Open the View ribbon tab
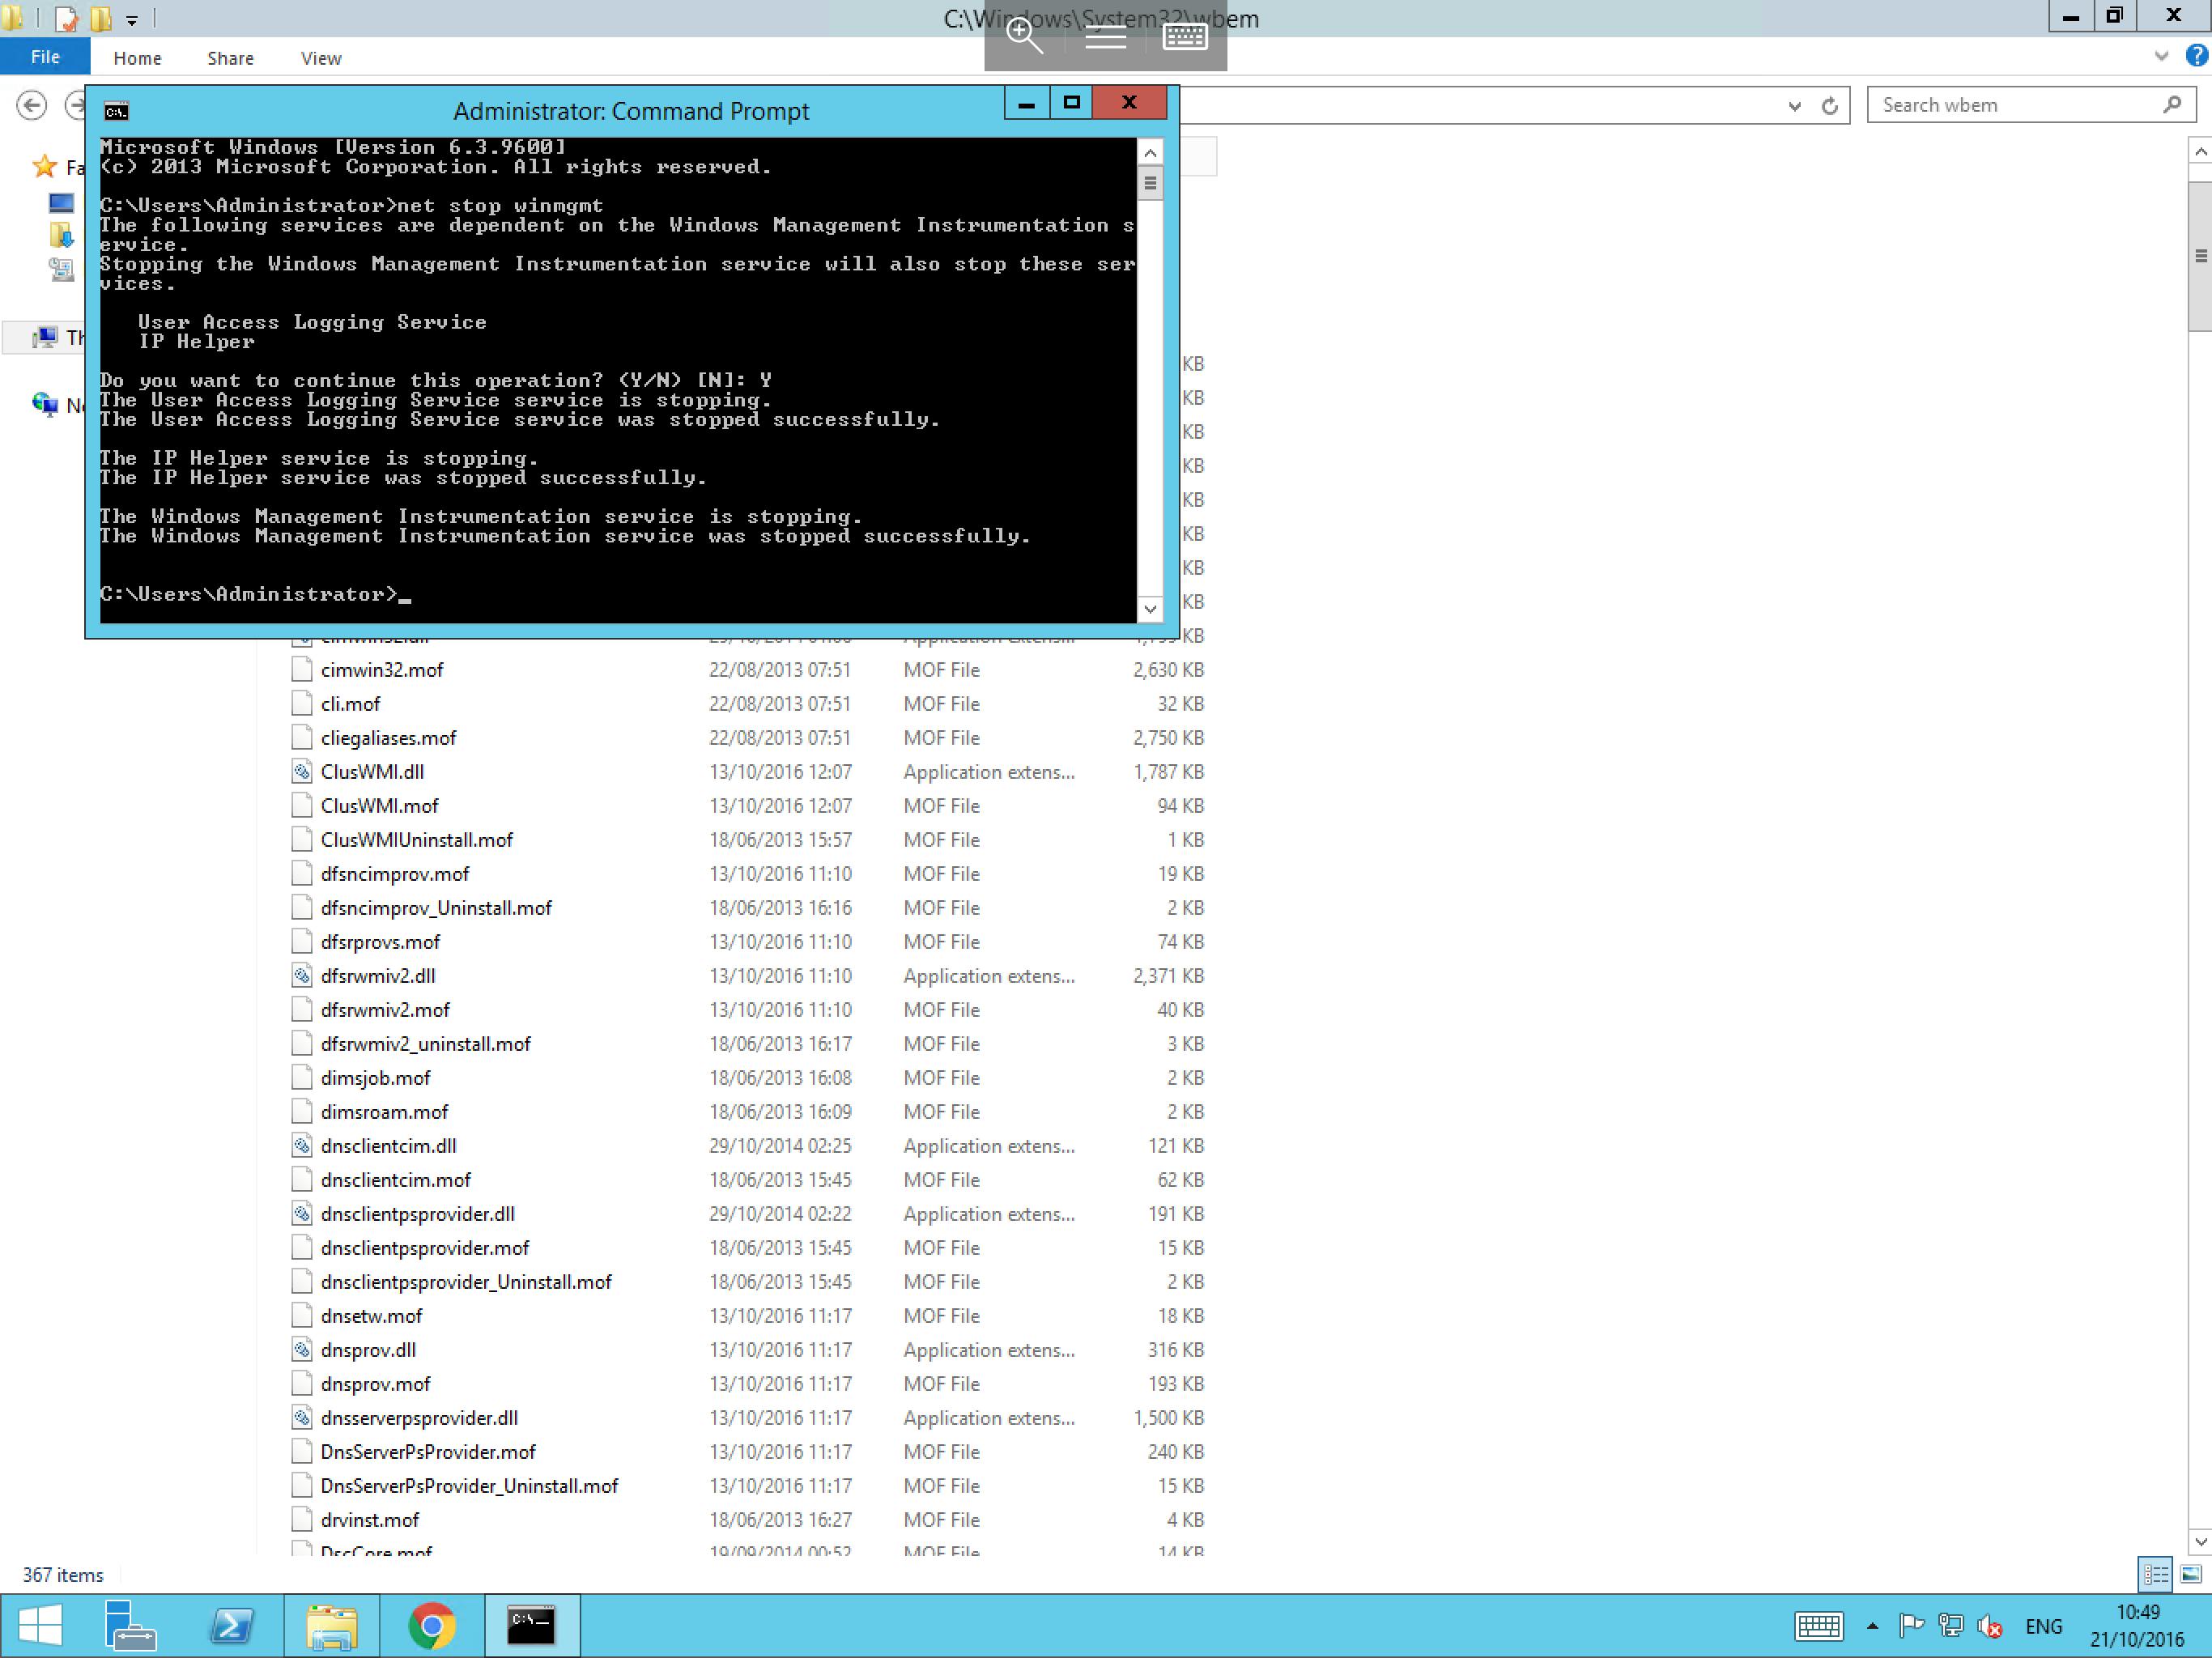 click(x=321, y=58)
